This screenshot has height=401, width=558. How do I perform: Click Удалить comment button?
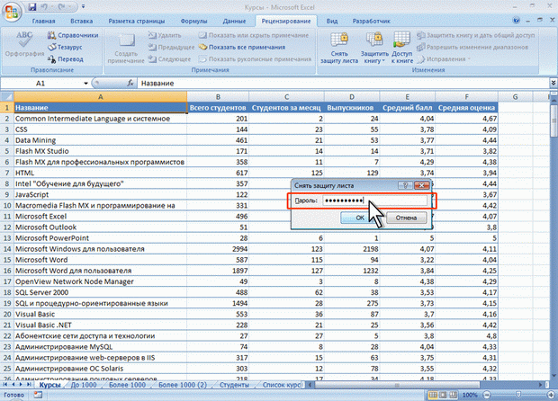165,35
